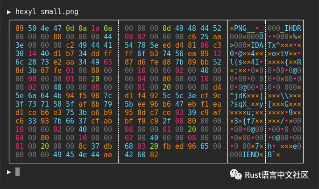
Task: Click the ASCII text "l(s××4I•"
Action: click(x=247, y=62)
